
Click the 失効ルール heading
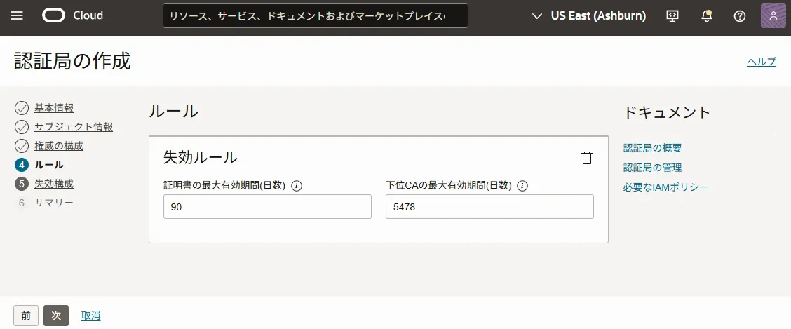pyautogui.click(x=201, y=157)
